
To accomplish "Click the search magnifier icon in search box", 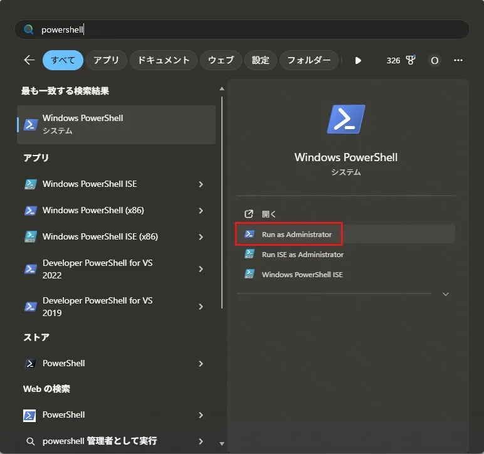I will [29, 29].
